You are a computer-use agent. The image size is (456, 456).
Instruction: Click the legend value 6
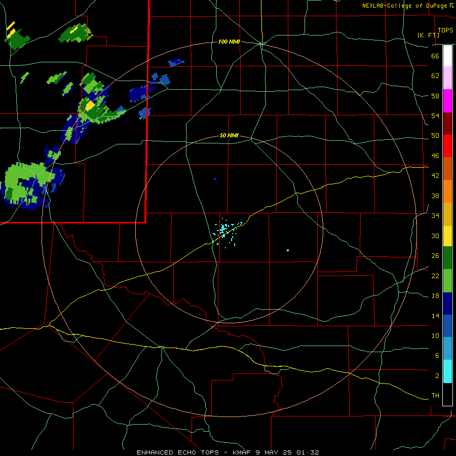tap(437, 356)
